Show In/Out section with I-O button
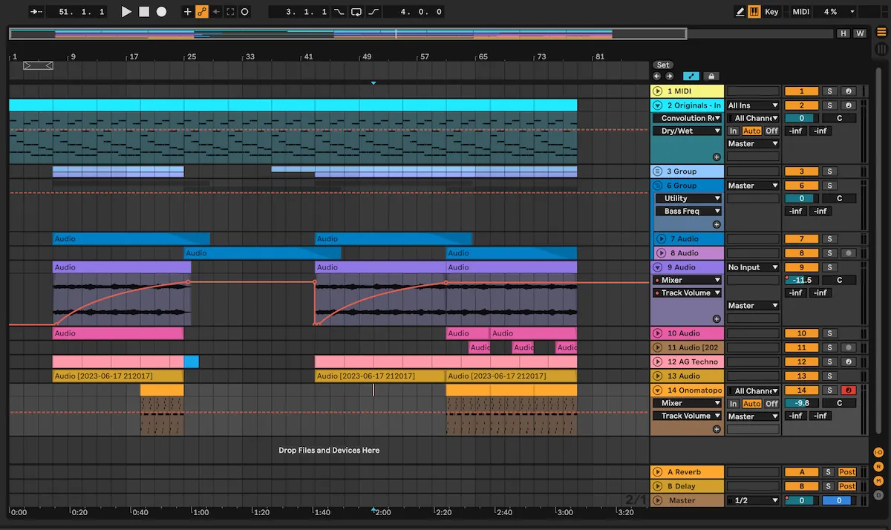 [878, 452]
